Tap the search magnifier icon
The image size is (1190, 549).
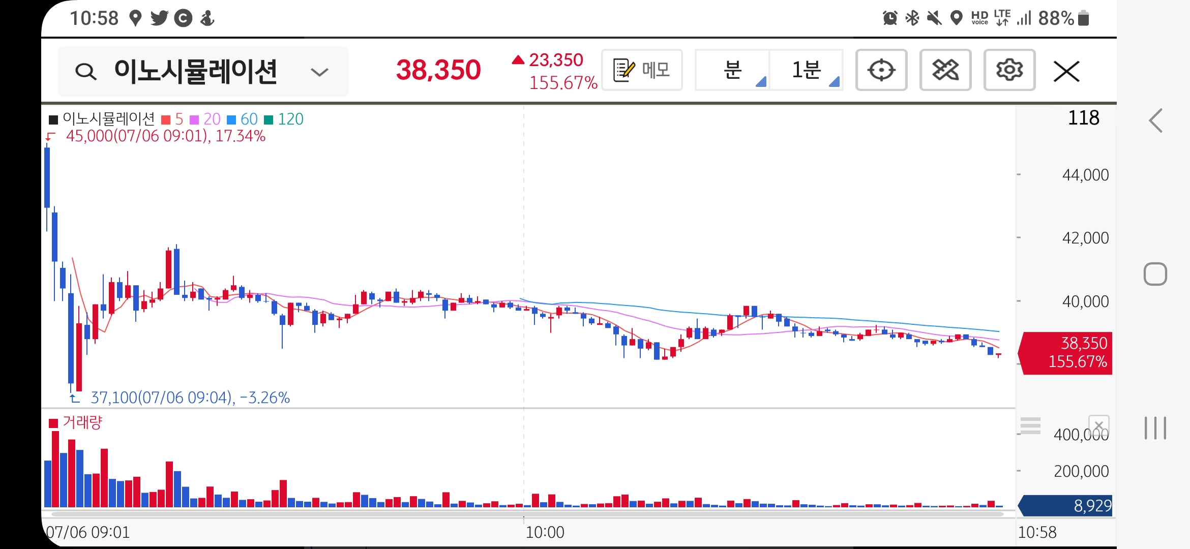click(85, 72)
